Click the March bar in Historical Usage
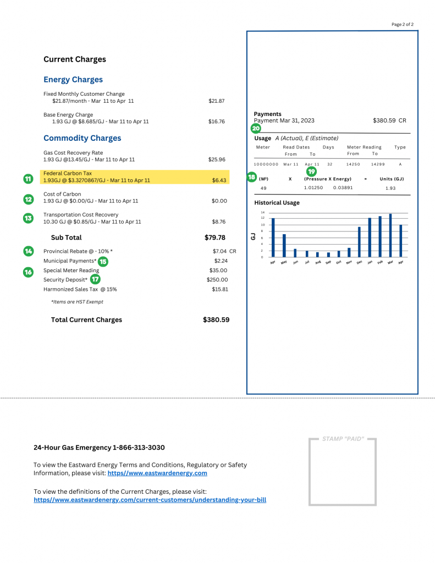Screen dimensions: 435x563 coord(390,235)
